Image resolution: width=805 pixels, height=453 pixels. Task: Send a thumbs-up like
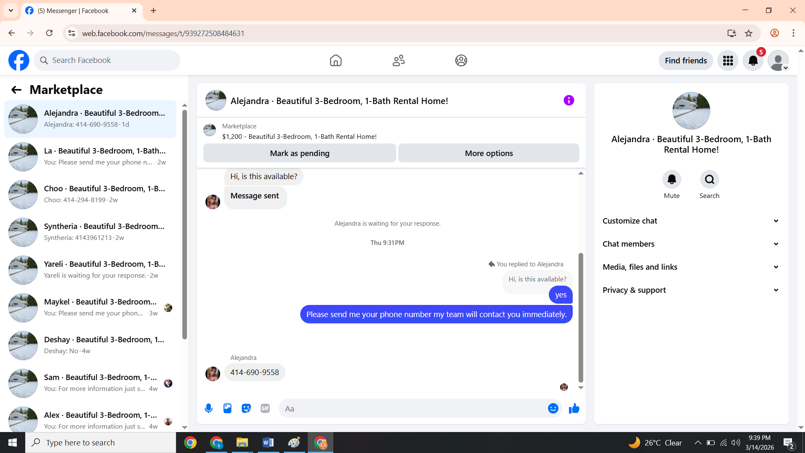(x=574, y=408)
